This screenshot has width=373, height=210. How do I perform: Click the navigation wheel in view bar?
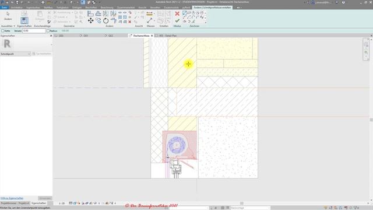coord(366,44)
